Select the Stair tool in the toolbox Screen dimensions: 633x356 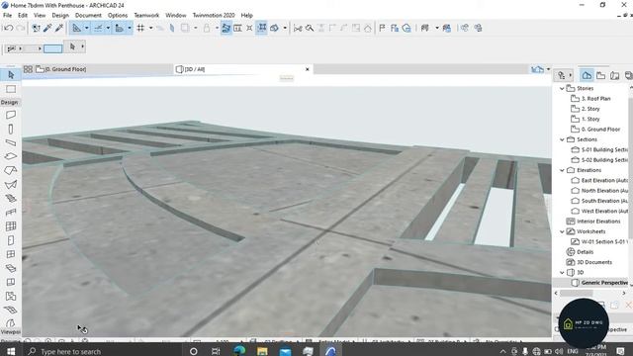tap(11, 198)
